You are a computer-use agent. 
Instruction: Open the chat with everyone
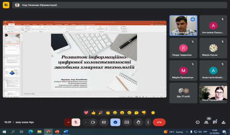[x=215, y=122]
